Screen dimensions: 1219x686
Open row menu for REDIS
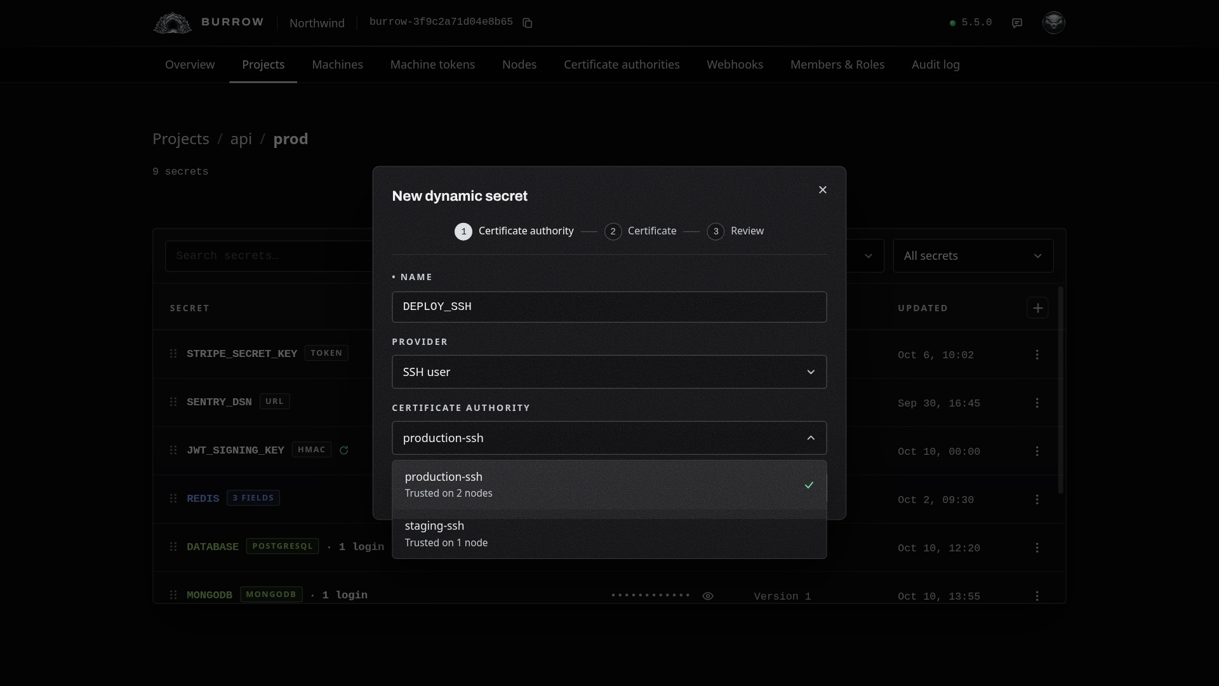[1037, 499]
